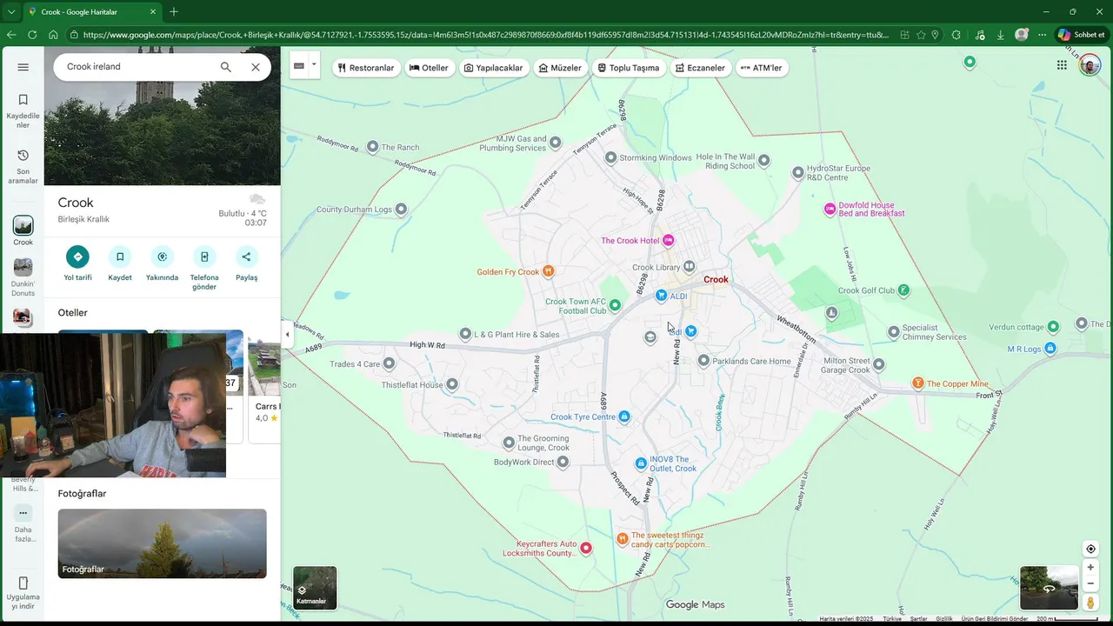Click the search magnifier icon
1113x626 pixels.
226,67
